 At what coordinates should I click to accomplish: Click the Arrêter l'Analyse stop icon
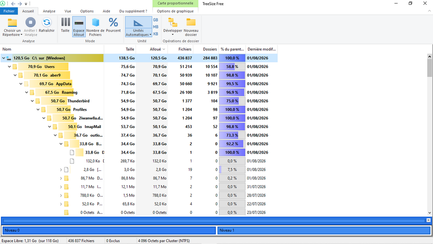(x=30, y=22)
